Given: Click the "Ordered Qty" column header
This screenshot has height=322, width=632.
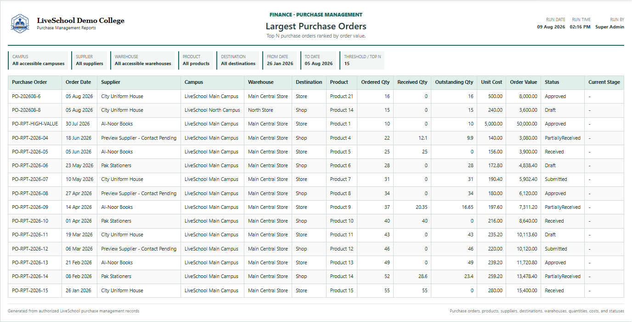Looking at the screenshot, I should pos(375,82).
